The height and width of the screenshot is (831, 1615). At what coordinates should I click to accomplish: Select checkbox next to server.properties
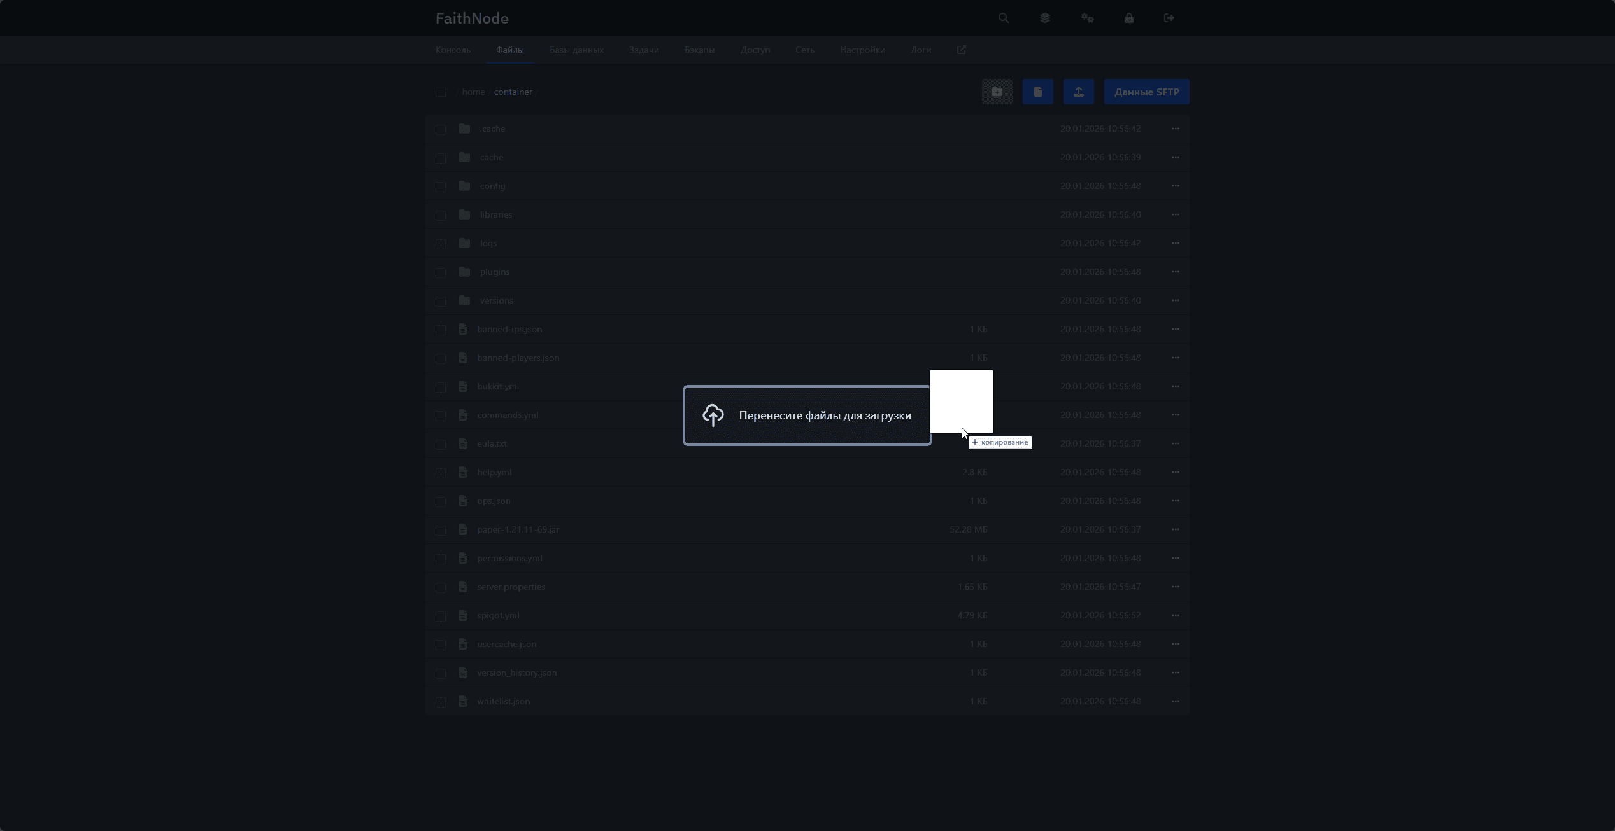tap(441, 587)
